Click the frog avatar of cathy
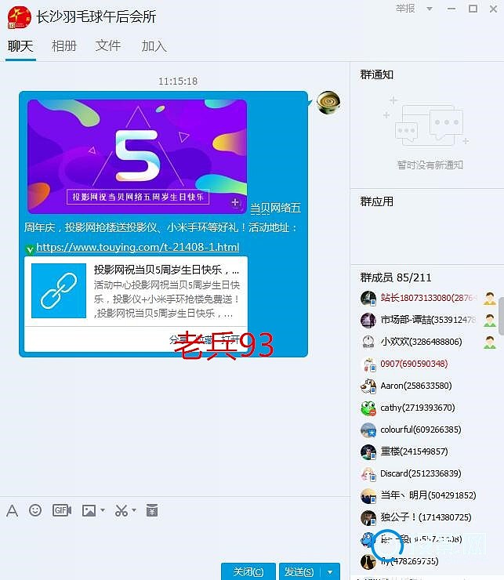This screenshot has height=580, width=504. tap(368, 408)
